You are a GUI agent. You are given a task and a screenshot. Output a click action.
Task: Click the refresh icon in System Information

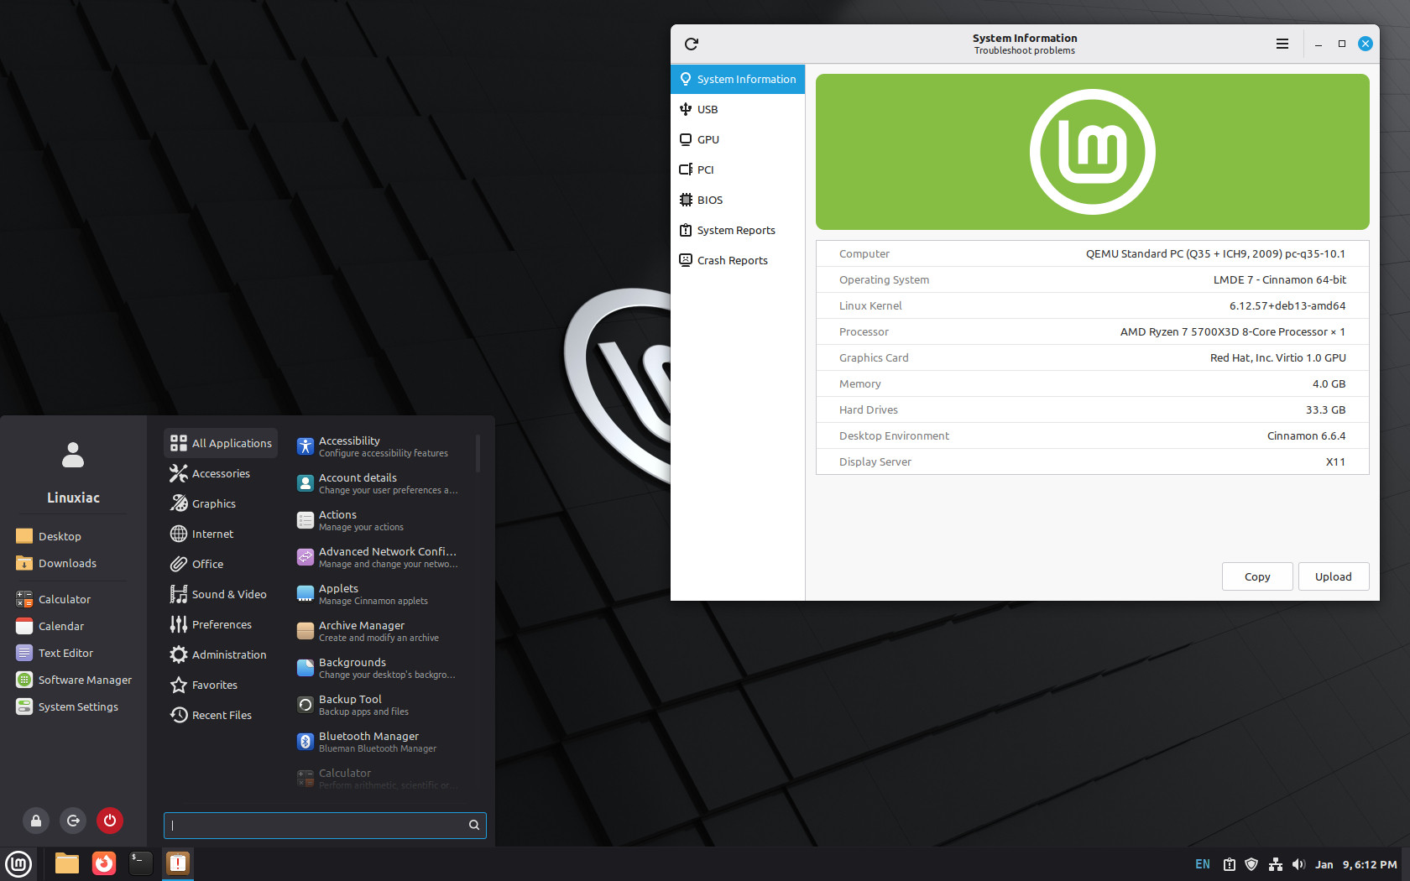(x=692, y=44)
